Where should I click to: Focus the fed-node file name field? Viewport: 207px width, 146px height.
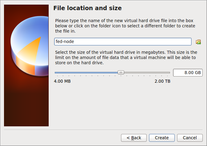click(x=123, y=41)
